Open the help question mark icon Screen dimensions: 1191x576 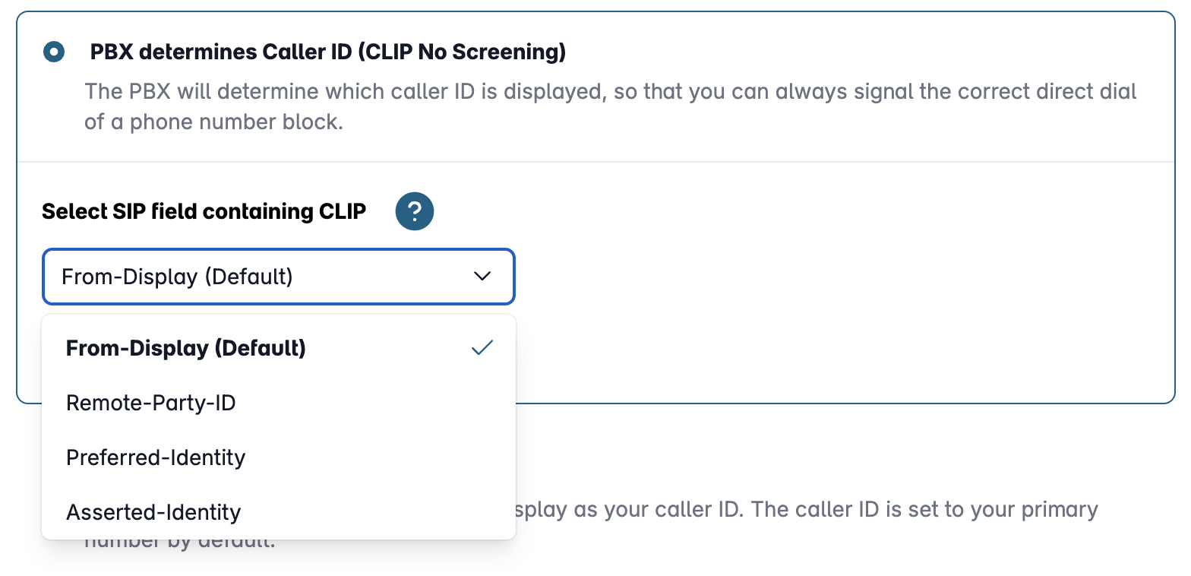pos(415,212)
